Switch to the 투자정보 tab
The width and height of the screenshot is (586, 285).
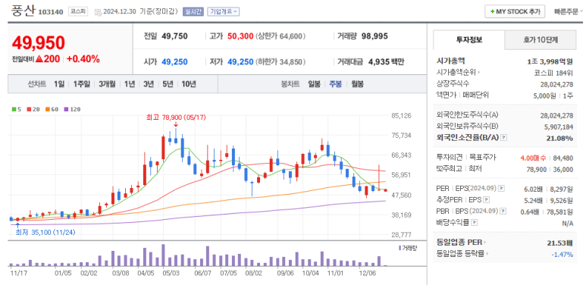coord(469,40)
